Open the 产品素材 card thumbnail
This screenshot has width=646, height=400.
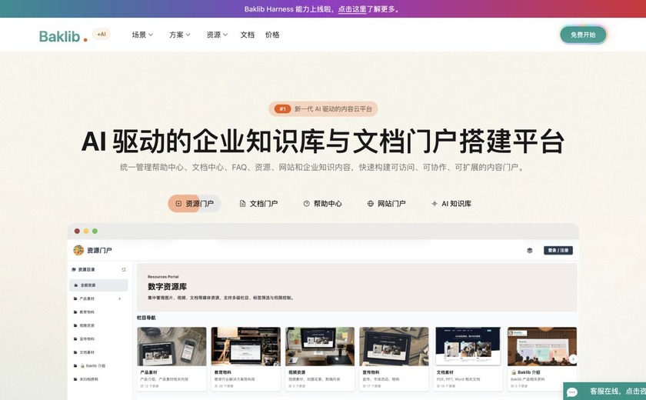point(171,346)
